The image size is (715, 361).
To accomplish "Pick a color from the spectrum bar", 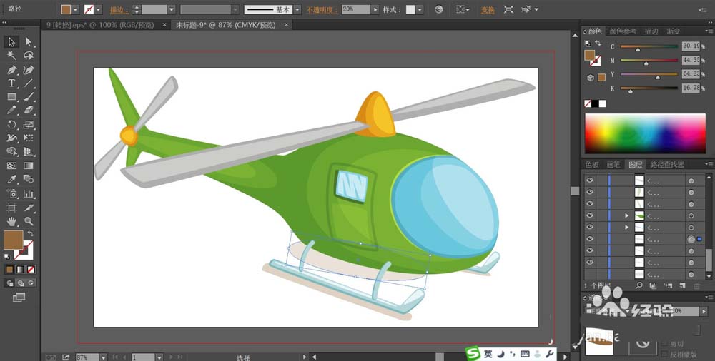I will click(645, 133).
